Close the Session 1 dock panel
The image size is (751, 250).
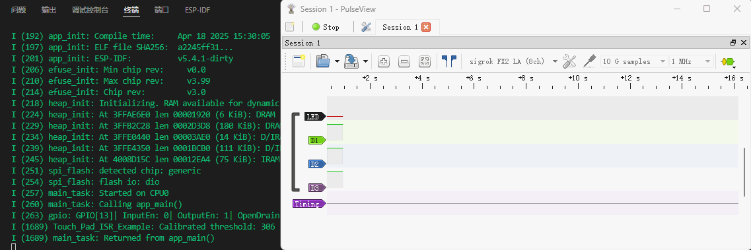pyautogui.click(x=743, y=42)
